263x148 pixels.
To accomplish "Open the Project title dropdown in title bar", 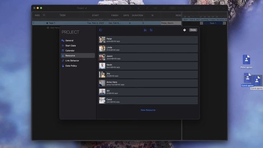I will point(82,8).
